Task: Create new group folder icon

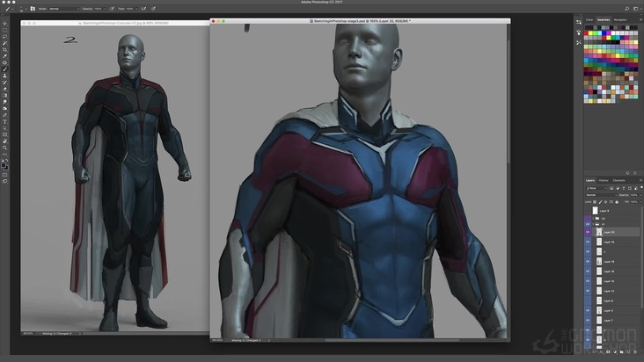Action: tap(622, 351)
